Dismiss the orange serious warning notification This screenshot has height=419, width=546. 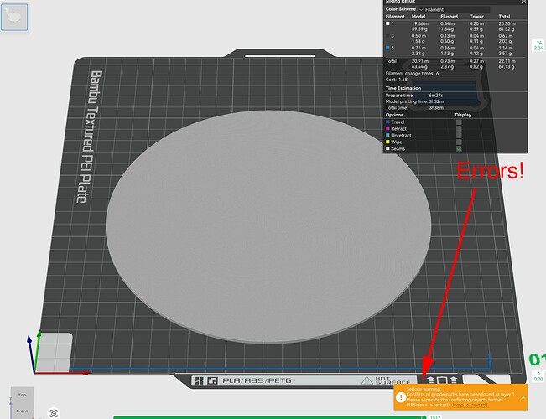point(523,397)
